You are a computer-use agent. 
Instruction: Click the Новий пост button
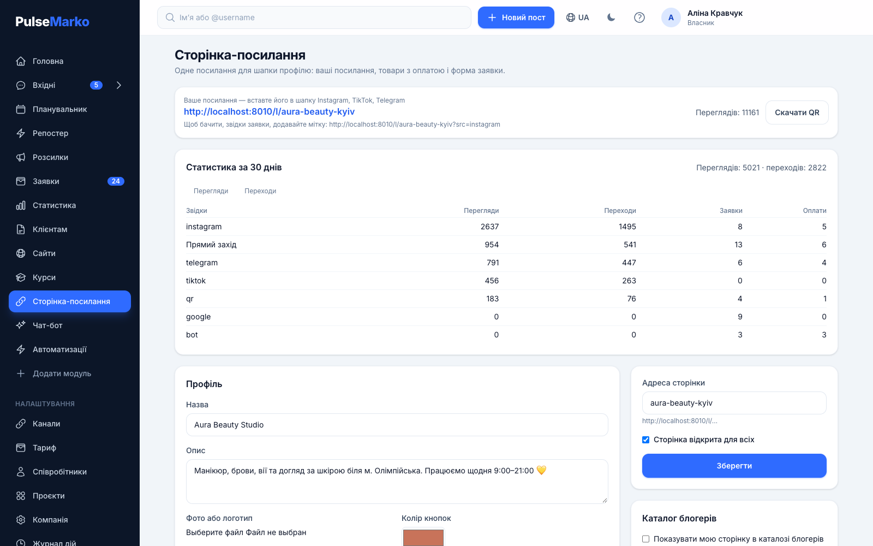tap(516, 17)
